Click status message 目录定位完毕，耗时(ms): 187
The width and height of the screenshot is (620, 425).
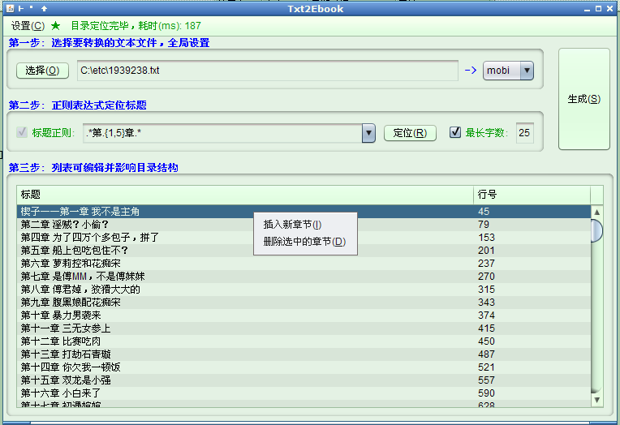(136, 26)
